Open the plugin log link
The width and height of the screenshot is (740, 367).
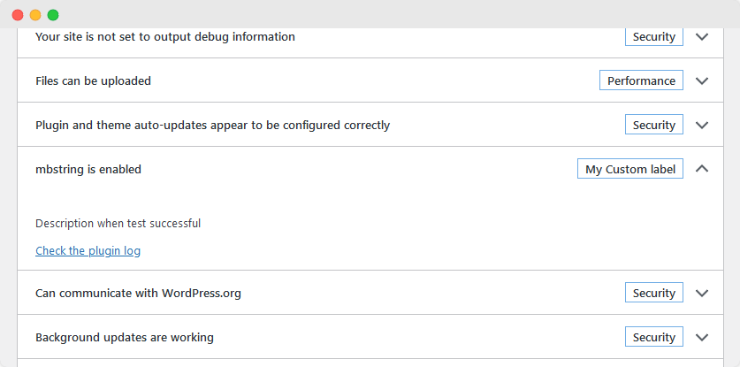coord(88,251)
